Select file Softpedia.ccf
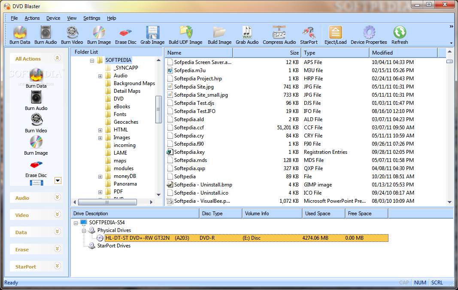The width and height of the screenshot is (458, 290). [x=189, y=128]
